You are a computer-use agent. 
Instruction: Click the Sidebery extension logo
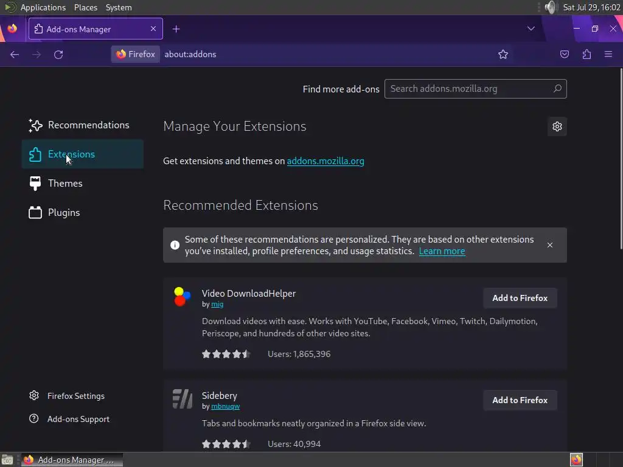pyautogui.click(x=183, y=399)
